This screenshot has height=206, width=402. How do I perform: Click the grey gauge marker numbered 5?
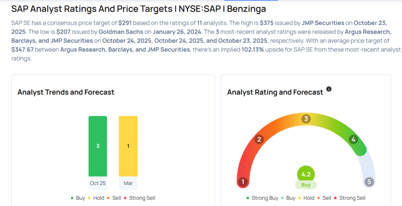369,182
